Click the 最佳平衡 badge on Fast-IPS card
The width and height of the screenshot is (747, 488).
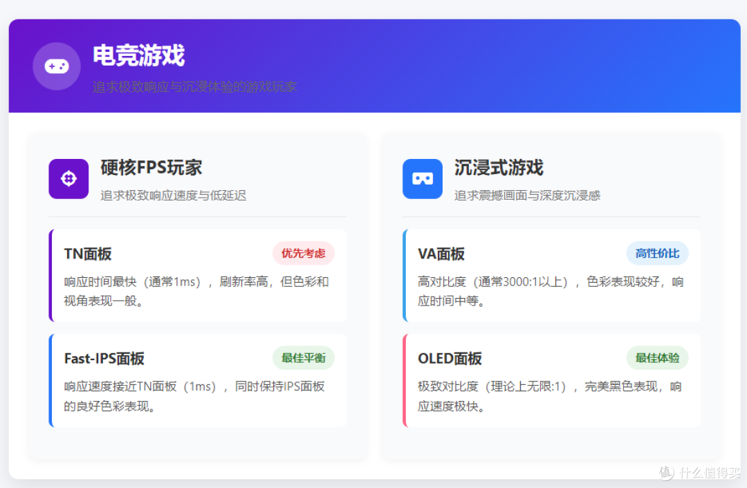pos(304,358)
